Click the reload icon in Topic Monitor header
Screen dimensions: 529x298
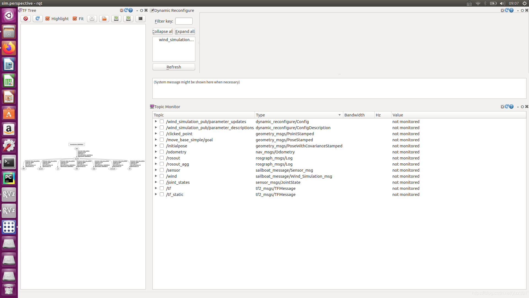point(507,107)
